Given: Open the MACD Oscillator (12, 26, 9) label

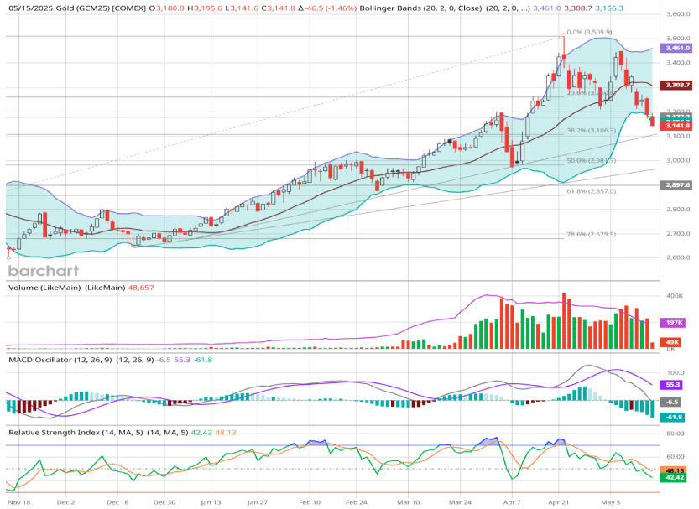Looking at the screenshot, I should (59, 359).
